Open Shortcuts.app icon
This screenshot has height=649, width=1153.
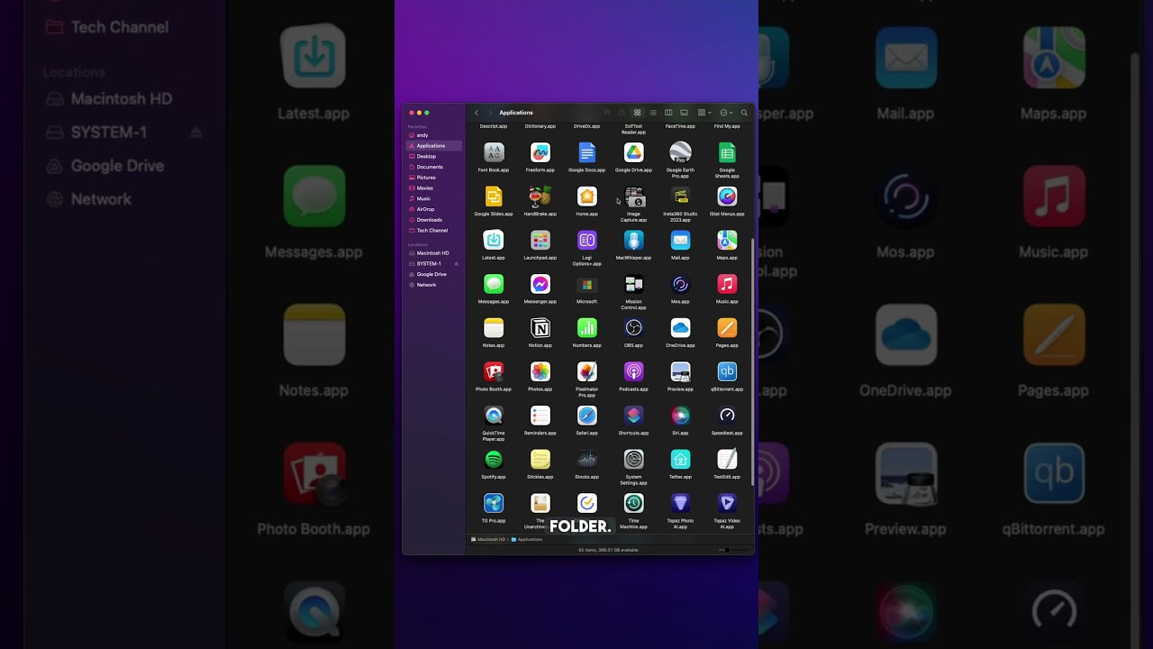click(x=634, y=416)
